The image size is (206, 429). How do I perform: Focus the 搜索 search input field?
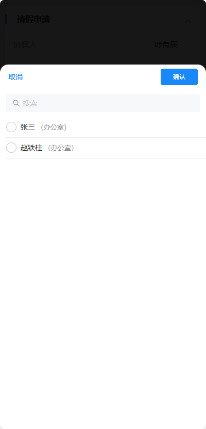click(103, 103)
